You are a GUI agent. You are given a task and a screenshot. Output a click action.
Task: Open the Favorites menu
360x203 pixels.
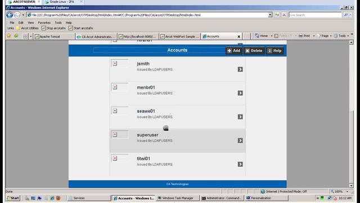(44, 23)
